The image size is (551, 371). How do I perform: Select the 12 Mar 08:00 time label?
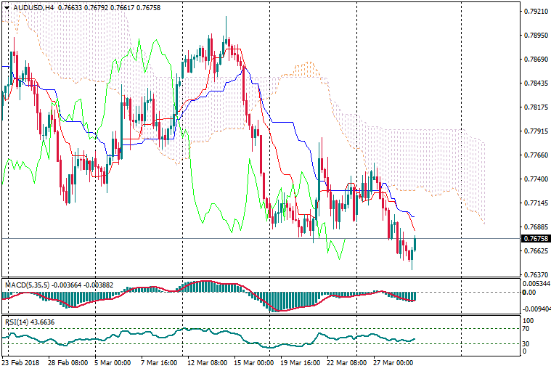coord(206,362)
